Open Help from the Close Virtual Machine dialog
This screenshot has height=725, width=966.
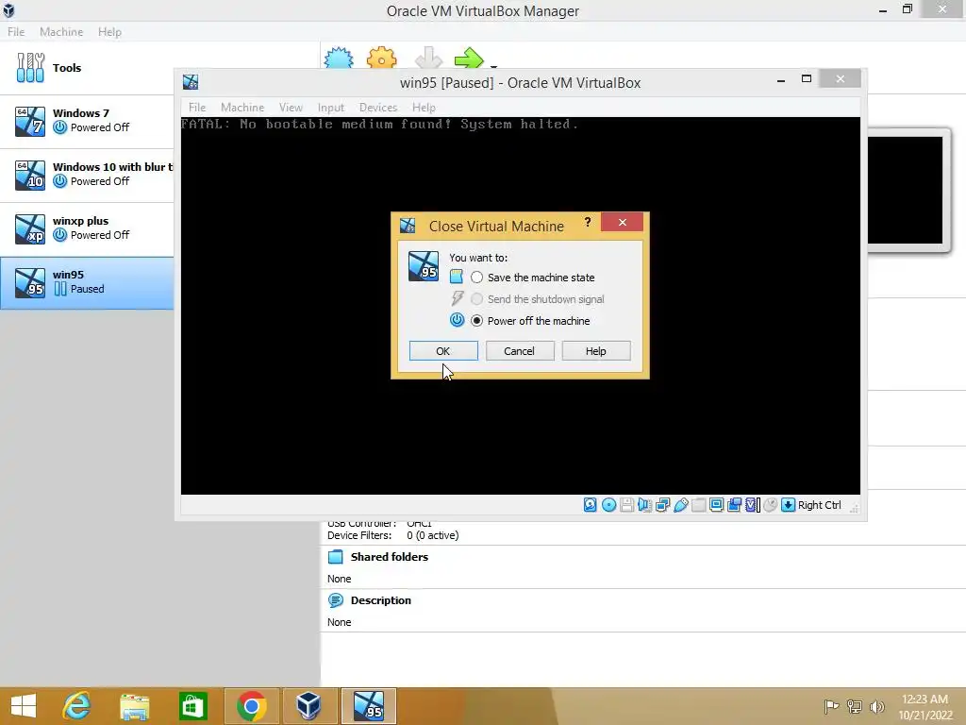click(596, 351)
